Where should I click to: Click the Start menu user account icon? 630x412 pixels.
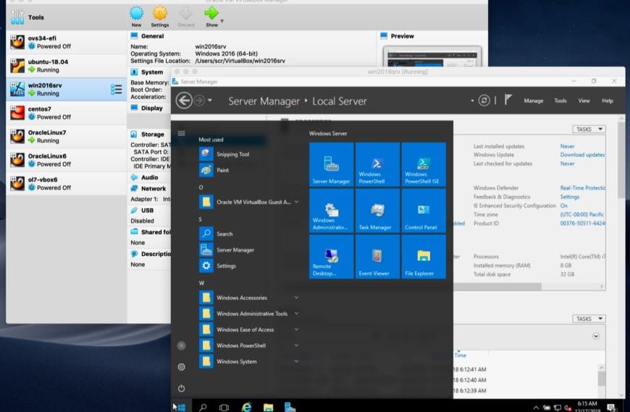click(x=182, y=346)
